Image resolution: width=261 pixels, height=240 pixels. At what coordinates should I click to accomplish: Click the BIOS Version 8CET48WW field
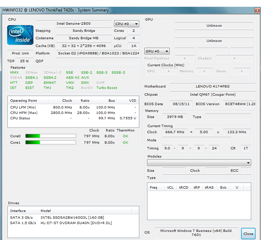pos(239,104)
